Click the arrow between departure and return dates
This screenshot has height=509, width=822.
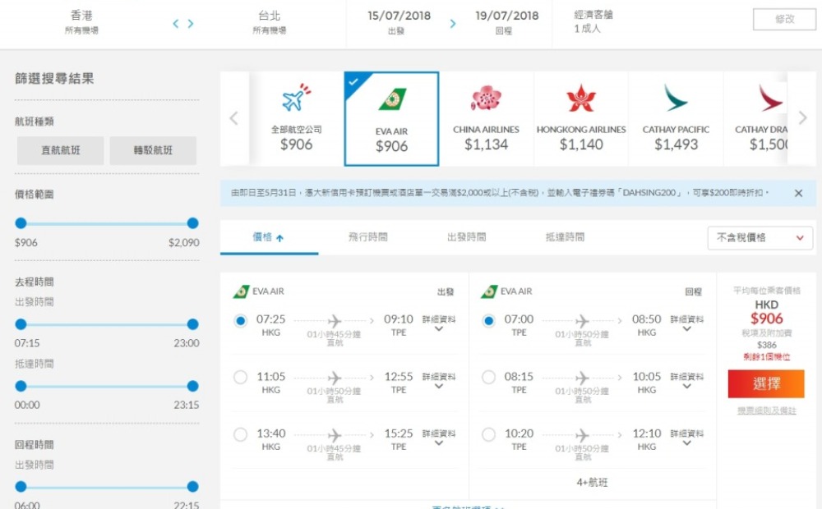[x=453, y=24]
